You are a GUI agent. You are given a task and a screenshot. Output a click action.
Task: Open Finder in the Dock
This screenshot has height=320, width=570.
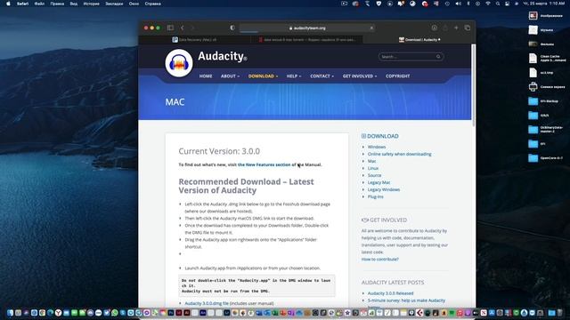pyautogui.click(x=10, y=313)
